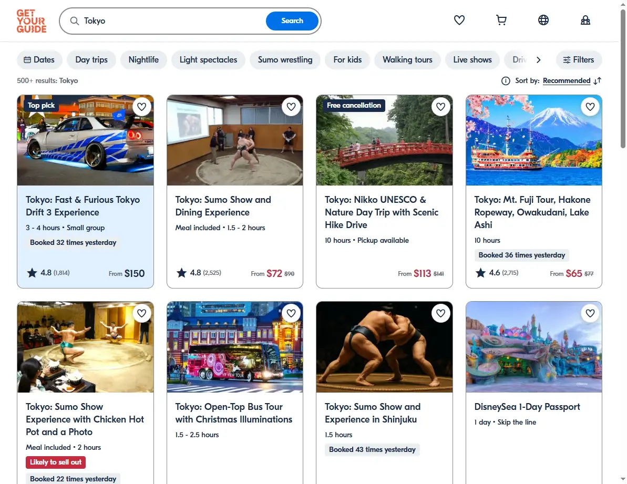The width and height of the screenshot is (627, 484).
Task: Click the sumo ring dining thumbnail image
Action: [x=235, y=140]
